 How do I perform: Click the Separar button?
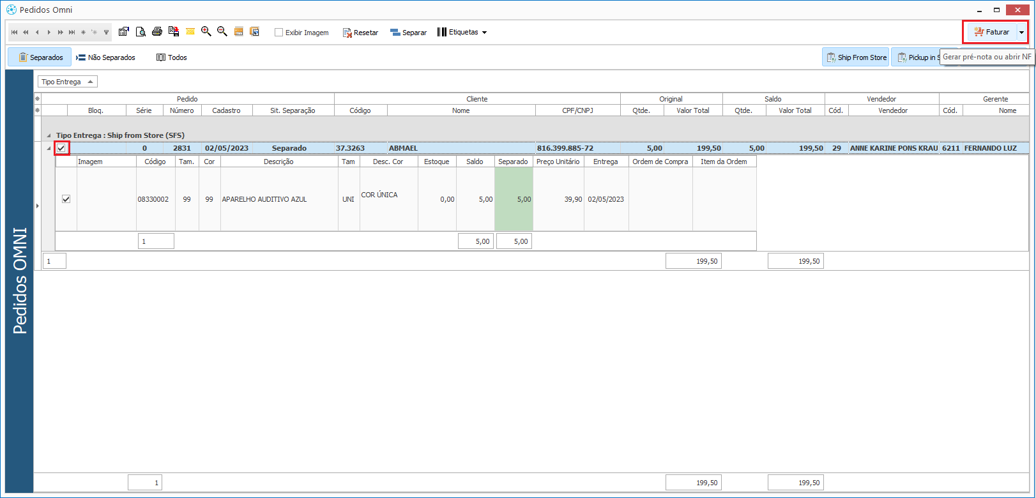408,32
